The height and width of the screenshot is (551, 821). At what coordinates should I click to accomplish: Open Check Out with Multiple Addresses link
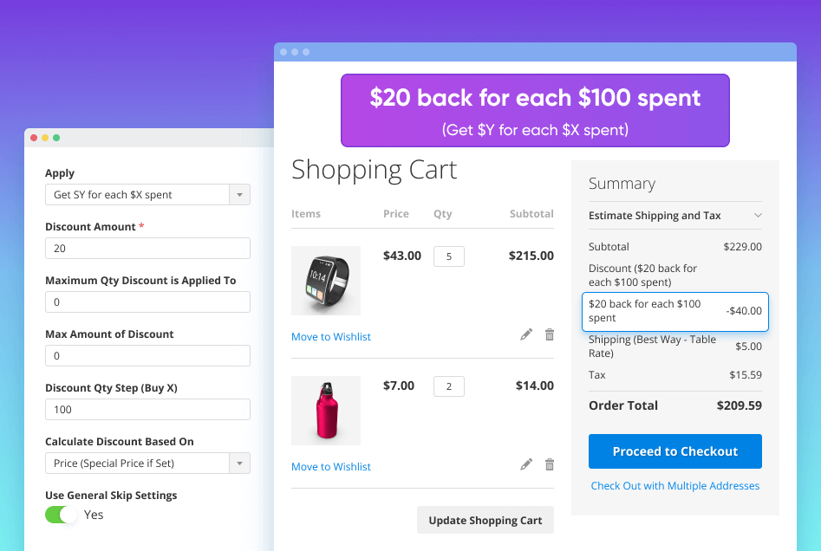tap(674, 486)
